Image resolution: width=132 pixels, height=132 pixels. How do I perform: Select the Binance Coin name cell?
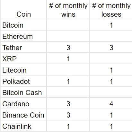coord(23,115)
